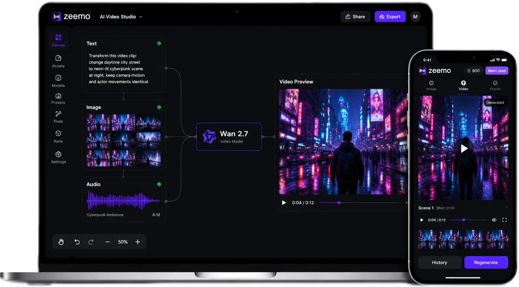Open Settings in the laptop sidebar
Screen dimensions: 519x287
point(58,157)
